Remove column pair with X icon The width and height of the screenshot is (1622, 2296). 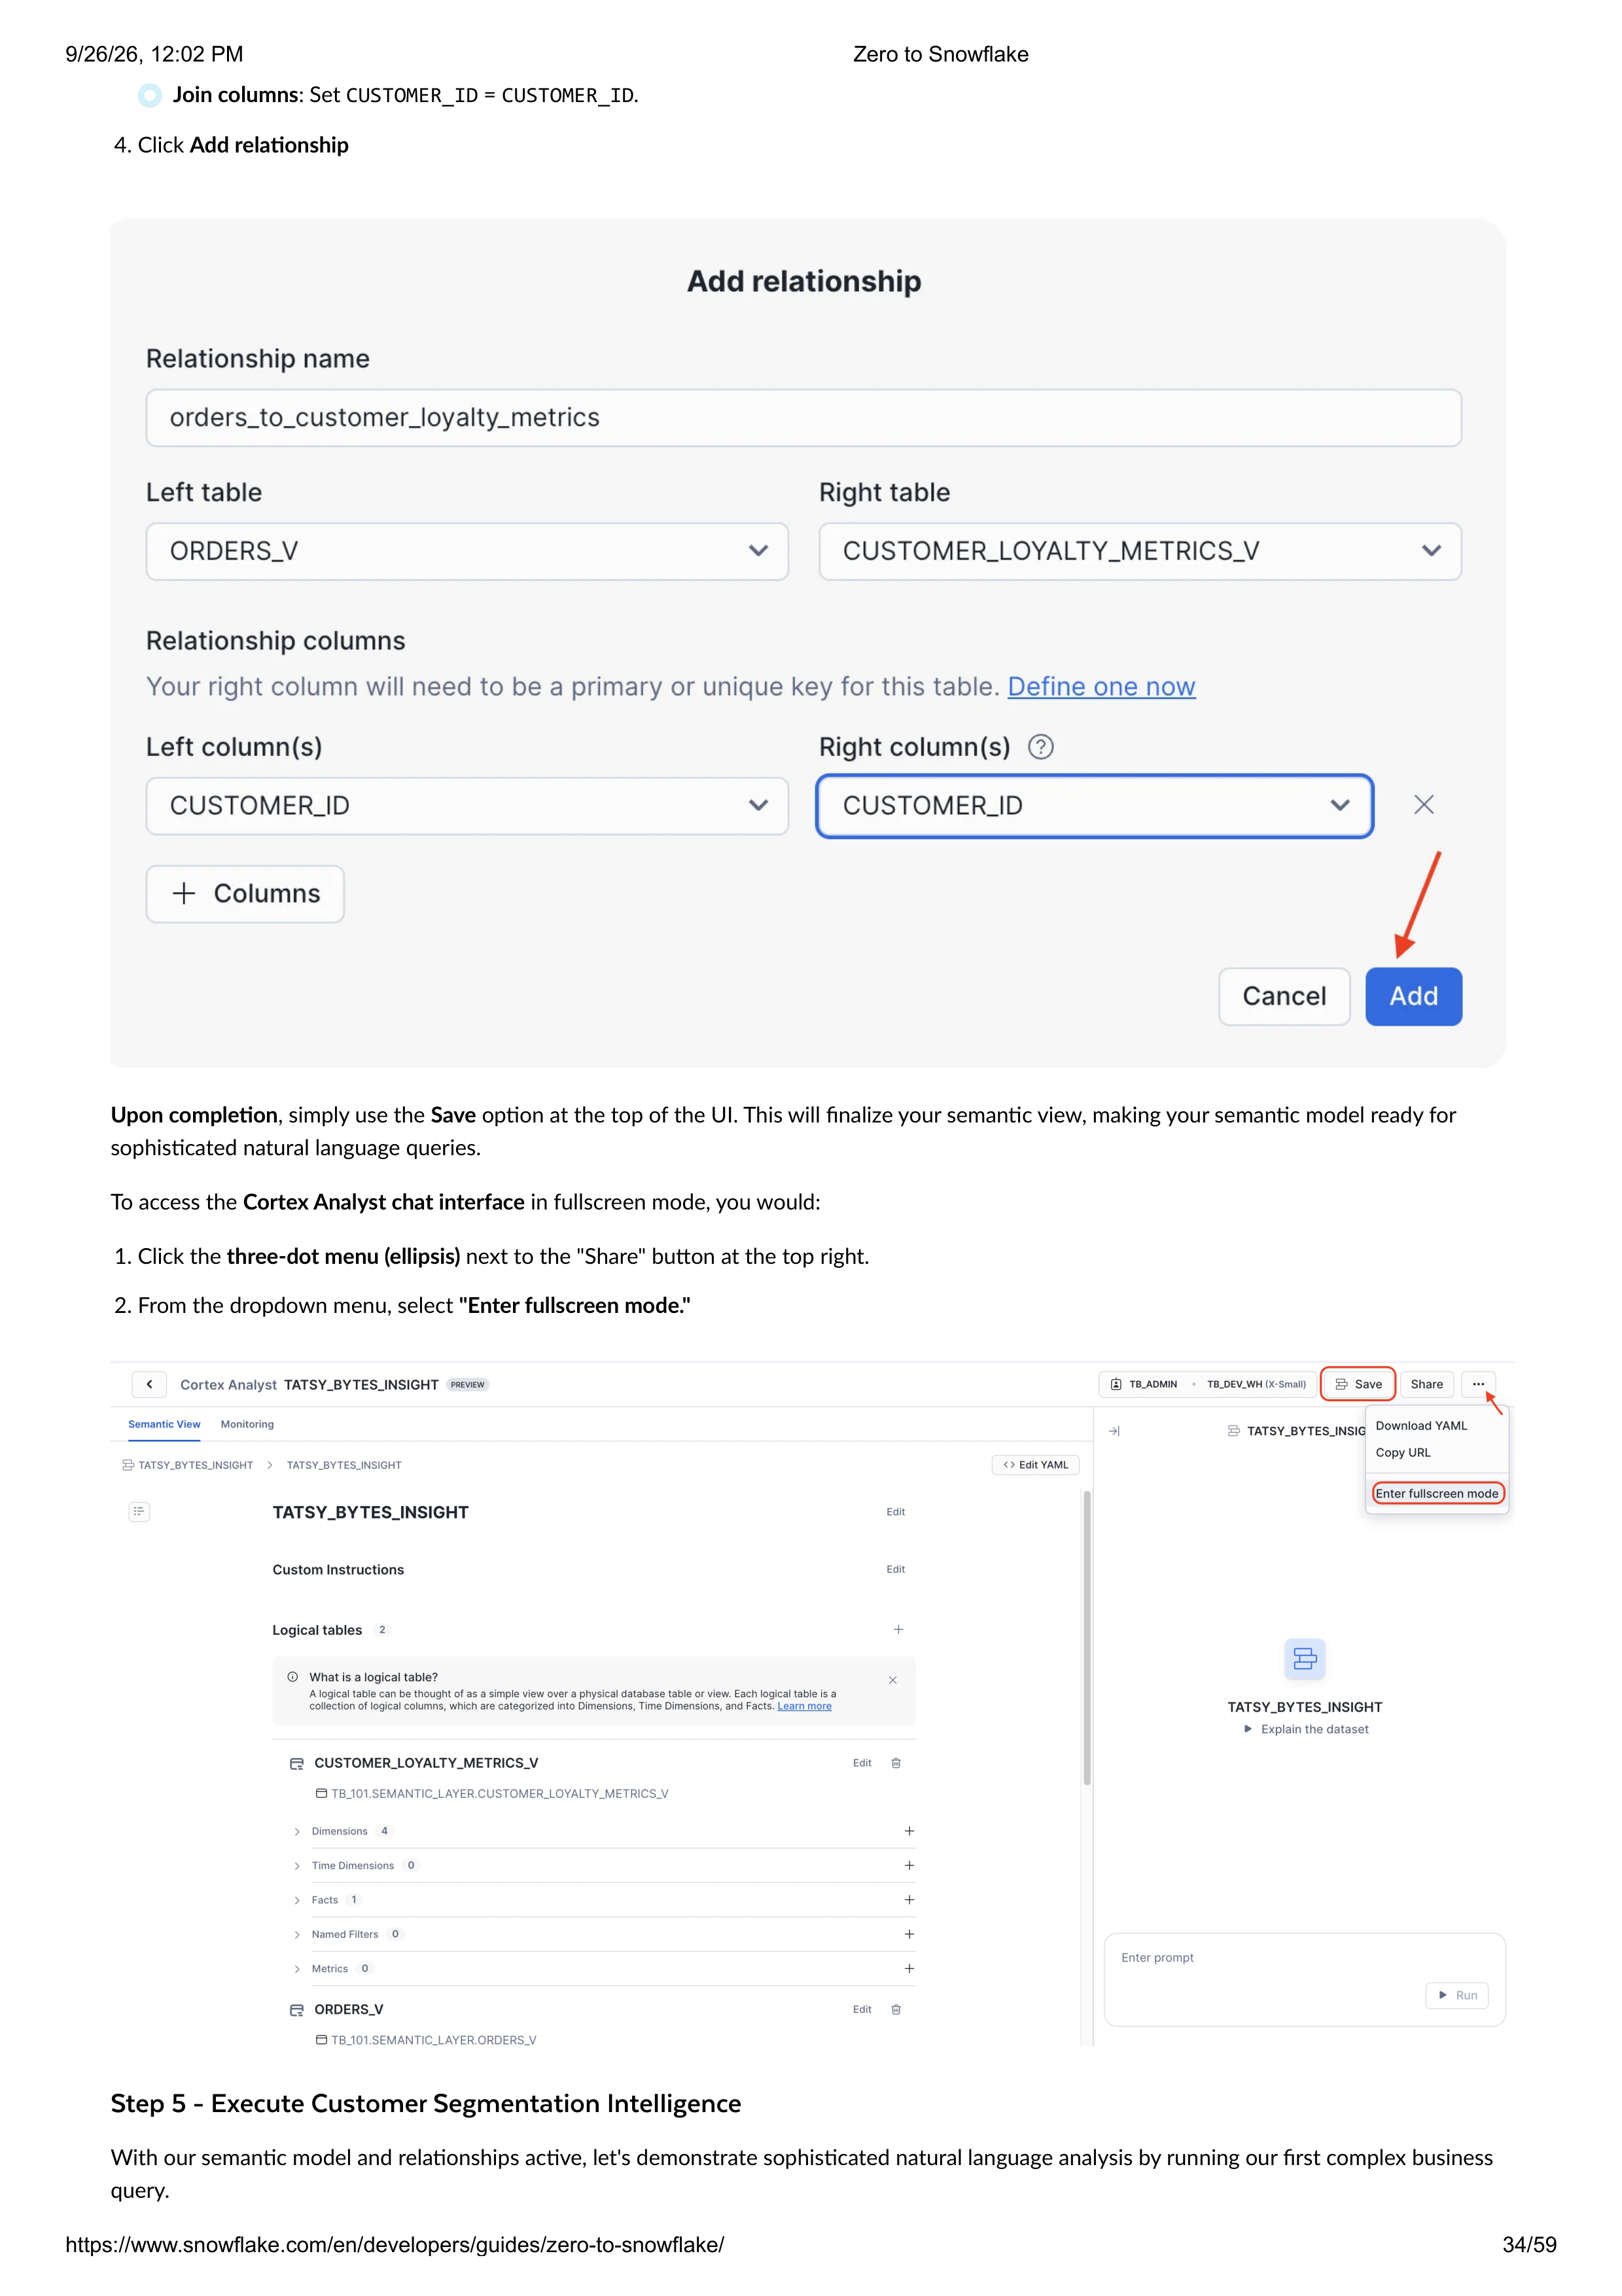[1423, 805]
